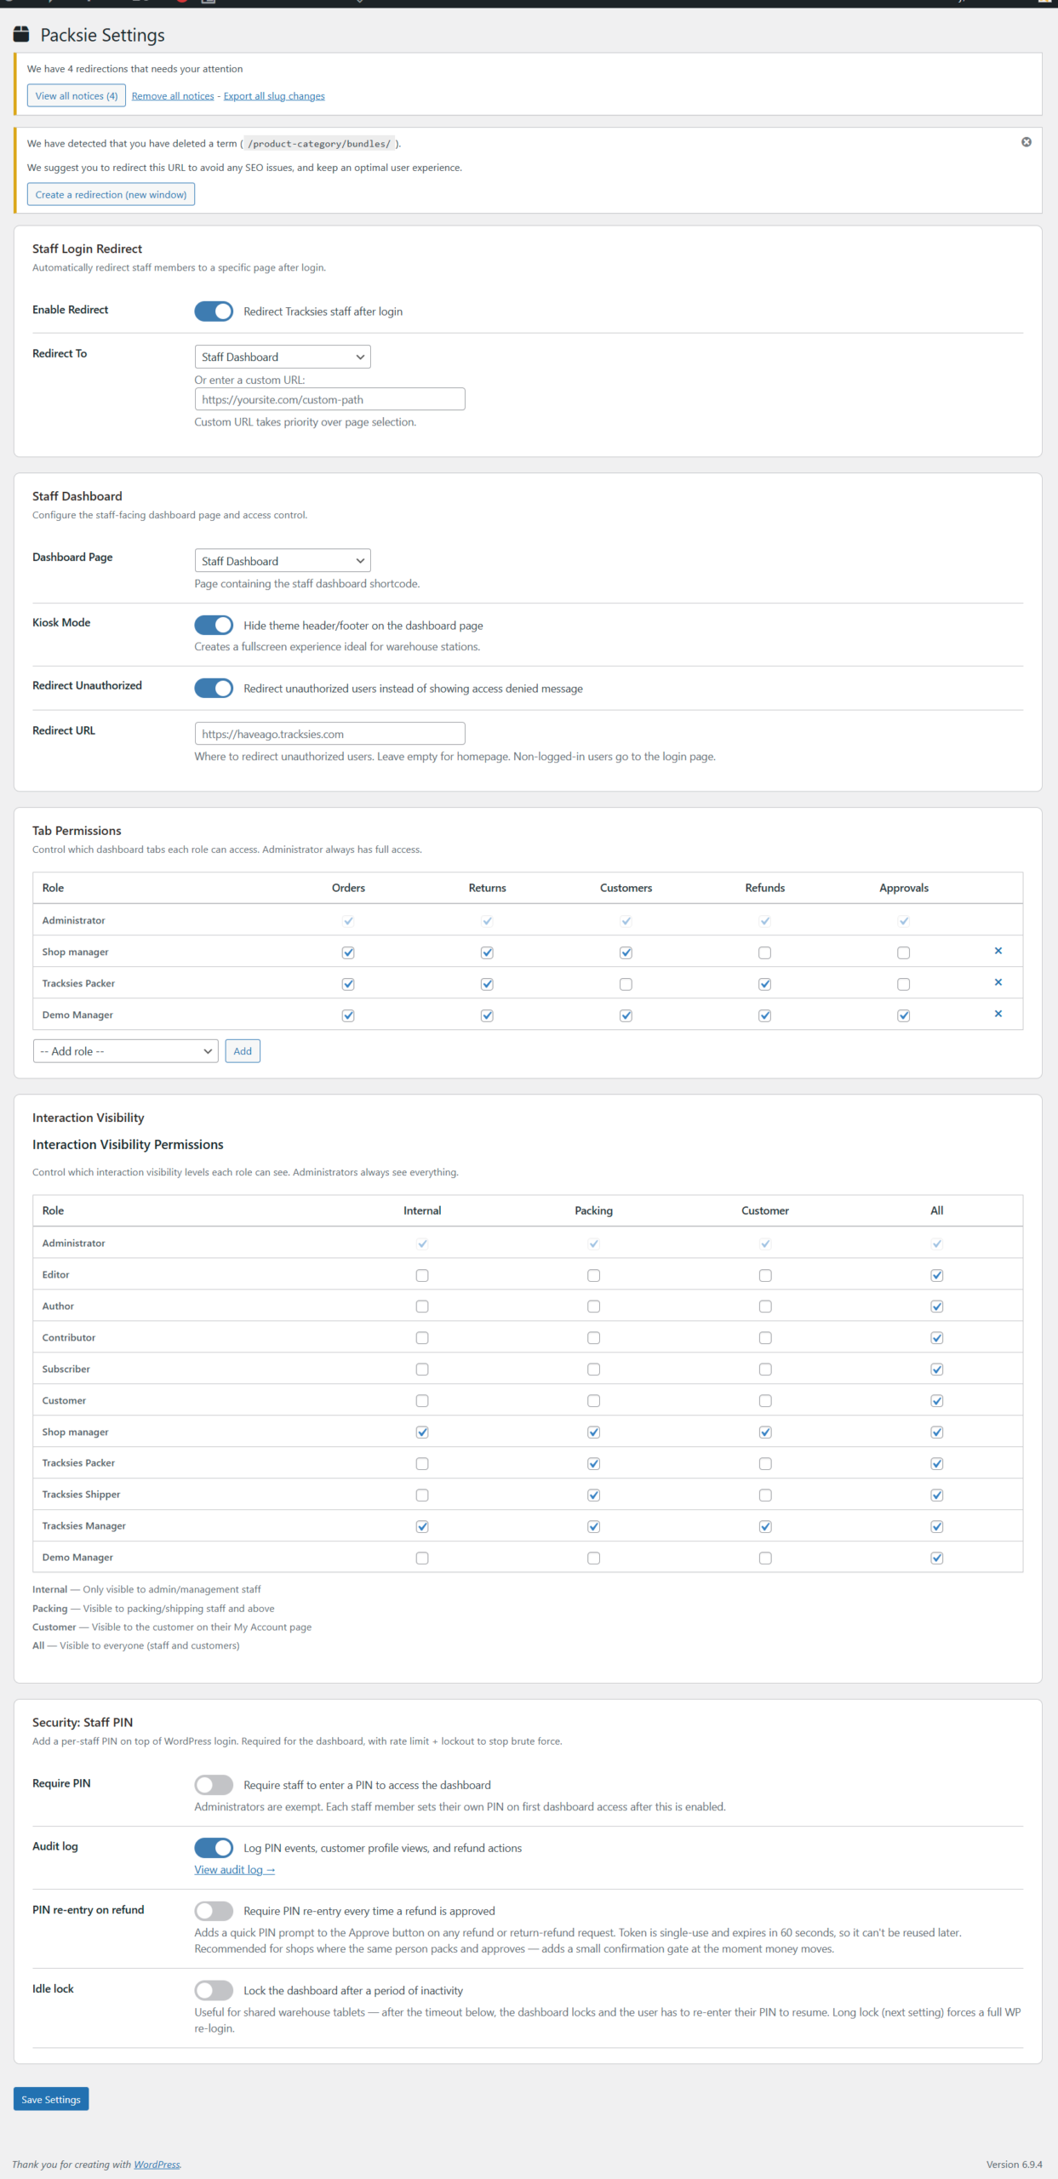Uncheck Customers for Demo Manager role
The height and width of the screenshot is (2179, 1058).
[626, 1015]
